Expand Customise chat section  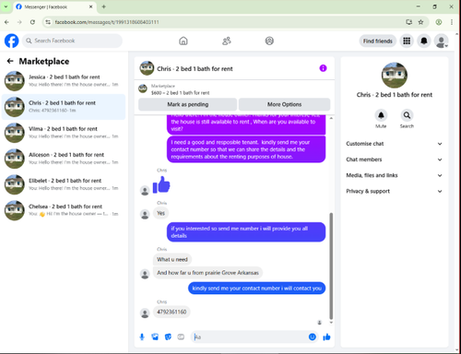click(x=395, y=144)
